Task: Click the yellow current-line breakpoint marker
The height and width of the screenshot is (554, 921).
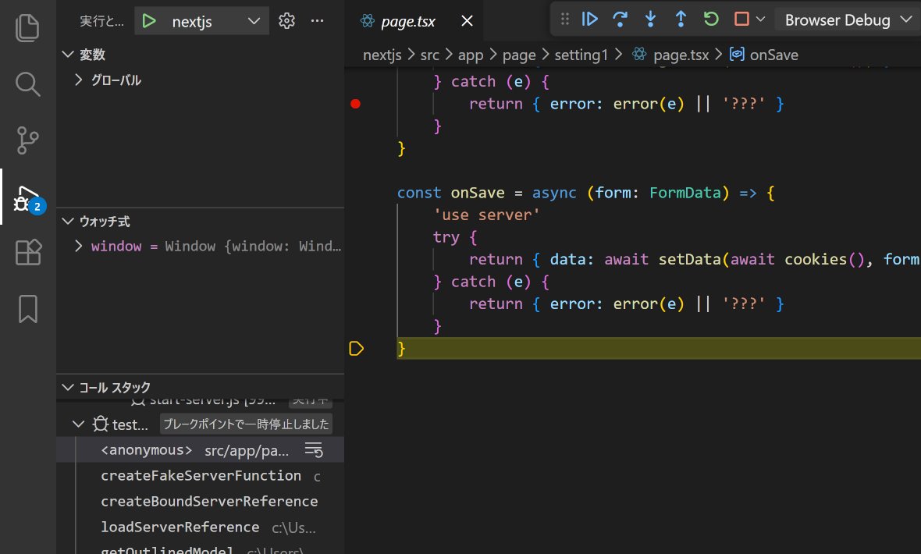Action: click(x=356, y=348)
